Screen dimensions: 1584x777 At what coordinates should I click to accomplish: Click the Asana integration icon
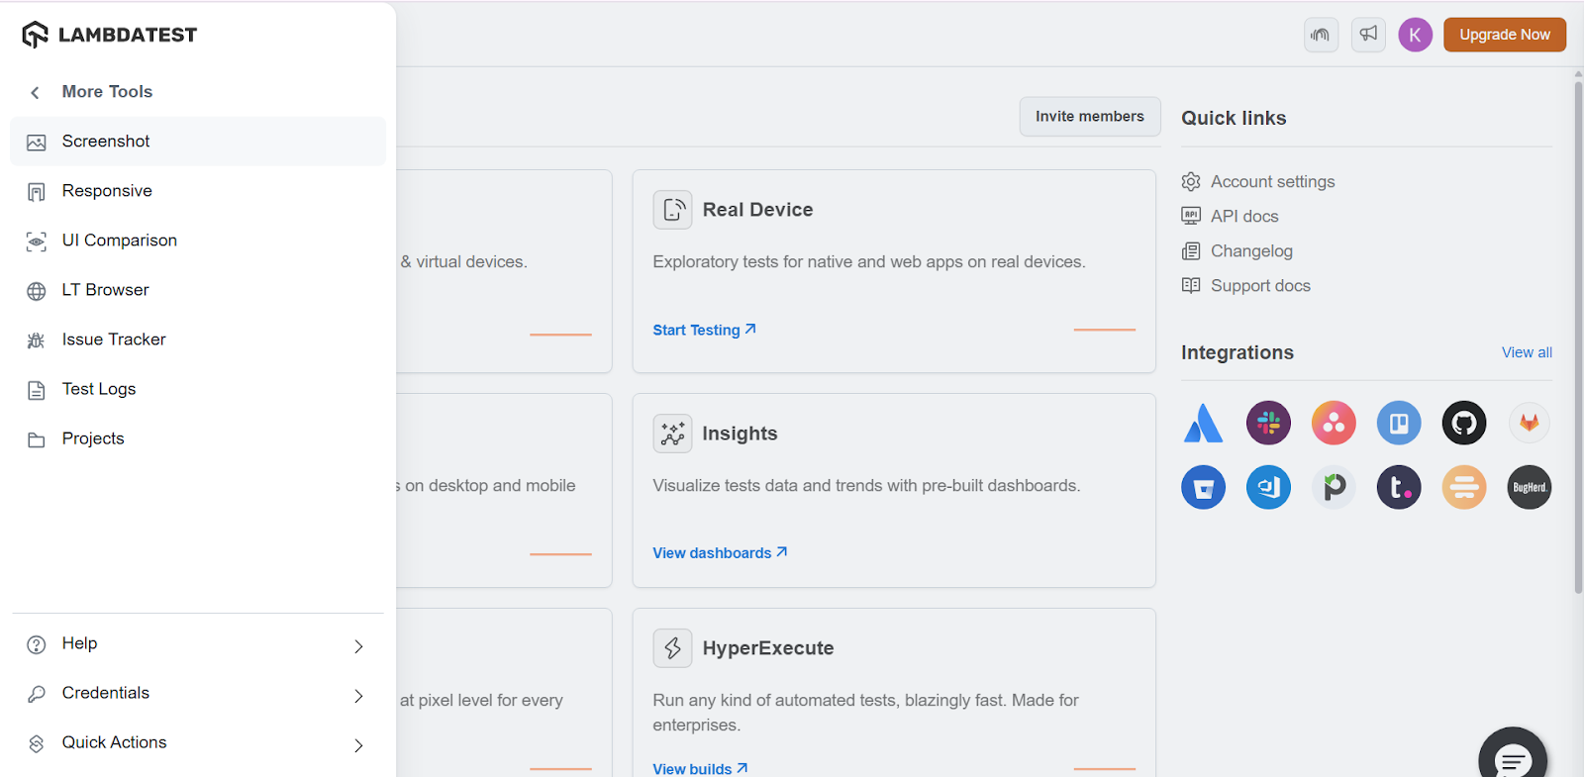(1334, 424)
